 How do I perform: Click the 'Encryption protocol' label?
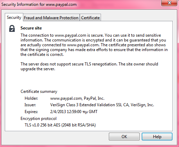pos(38,119)
